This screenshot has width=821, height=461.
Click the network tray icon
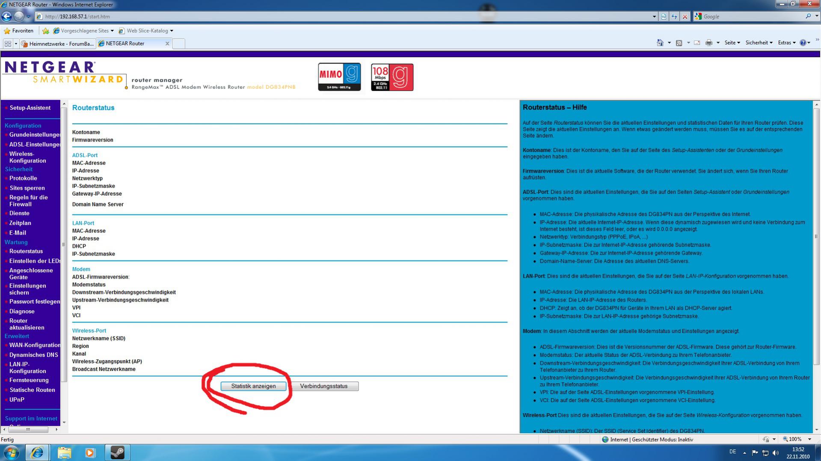point(765,452)
